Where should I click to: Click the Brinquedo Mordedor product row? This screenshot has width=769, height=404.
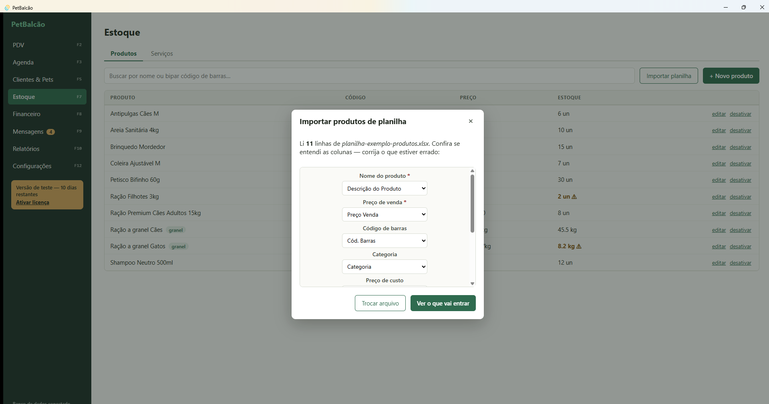pos(432,147)
